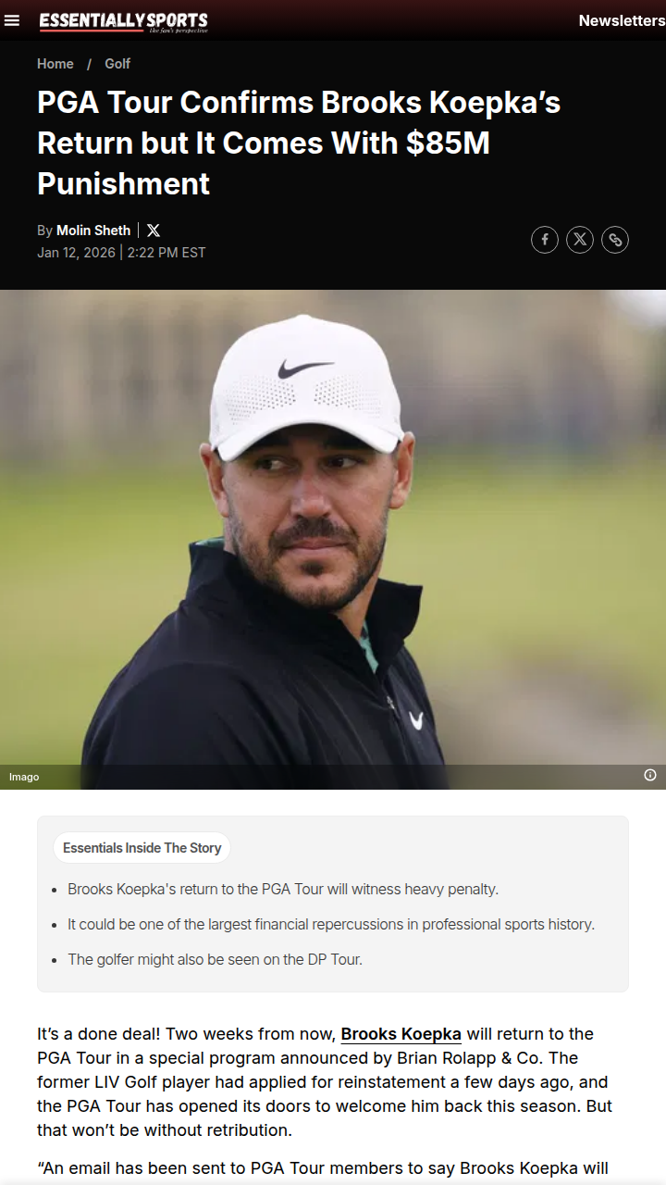Click the EssentiallySports logo
Image resolution: width=666 pixels, height=1185 pixels.
coord(124,21)
